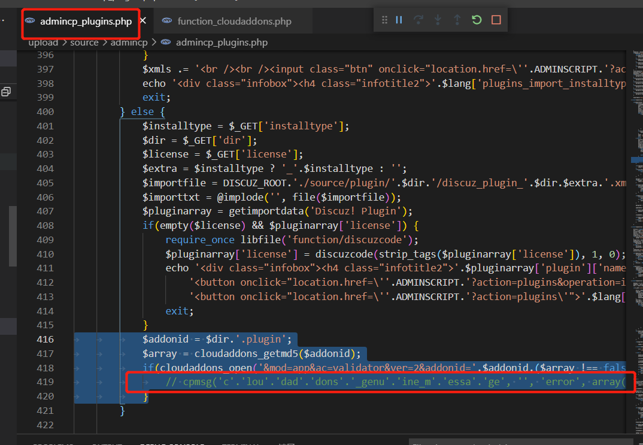Screen dimensions: 643x445
Task: Click the 'exit;' statement on line 414
Action: pos(179,311)
